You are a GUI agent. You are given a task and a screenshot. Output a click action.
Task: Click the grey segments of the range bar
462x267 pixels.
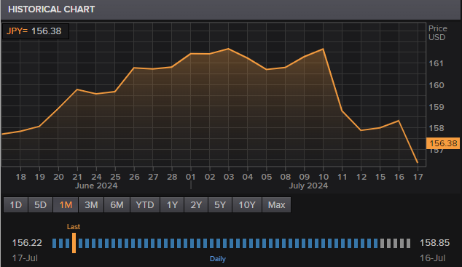[395, 243]
